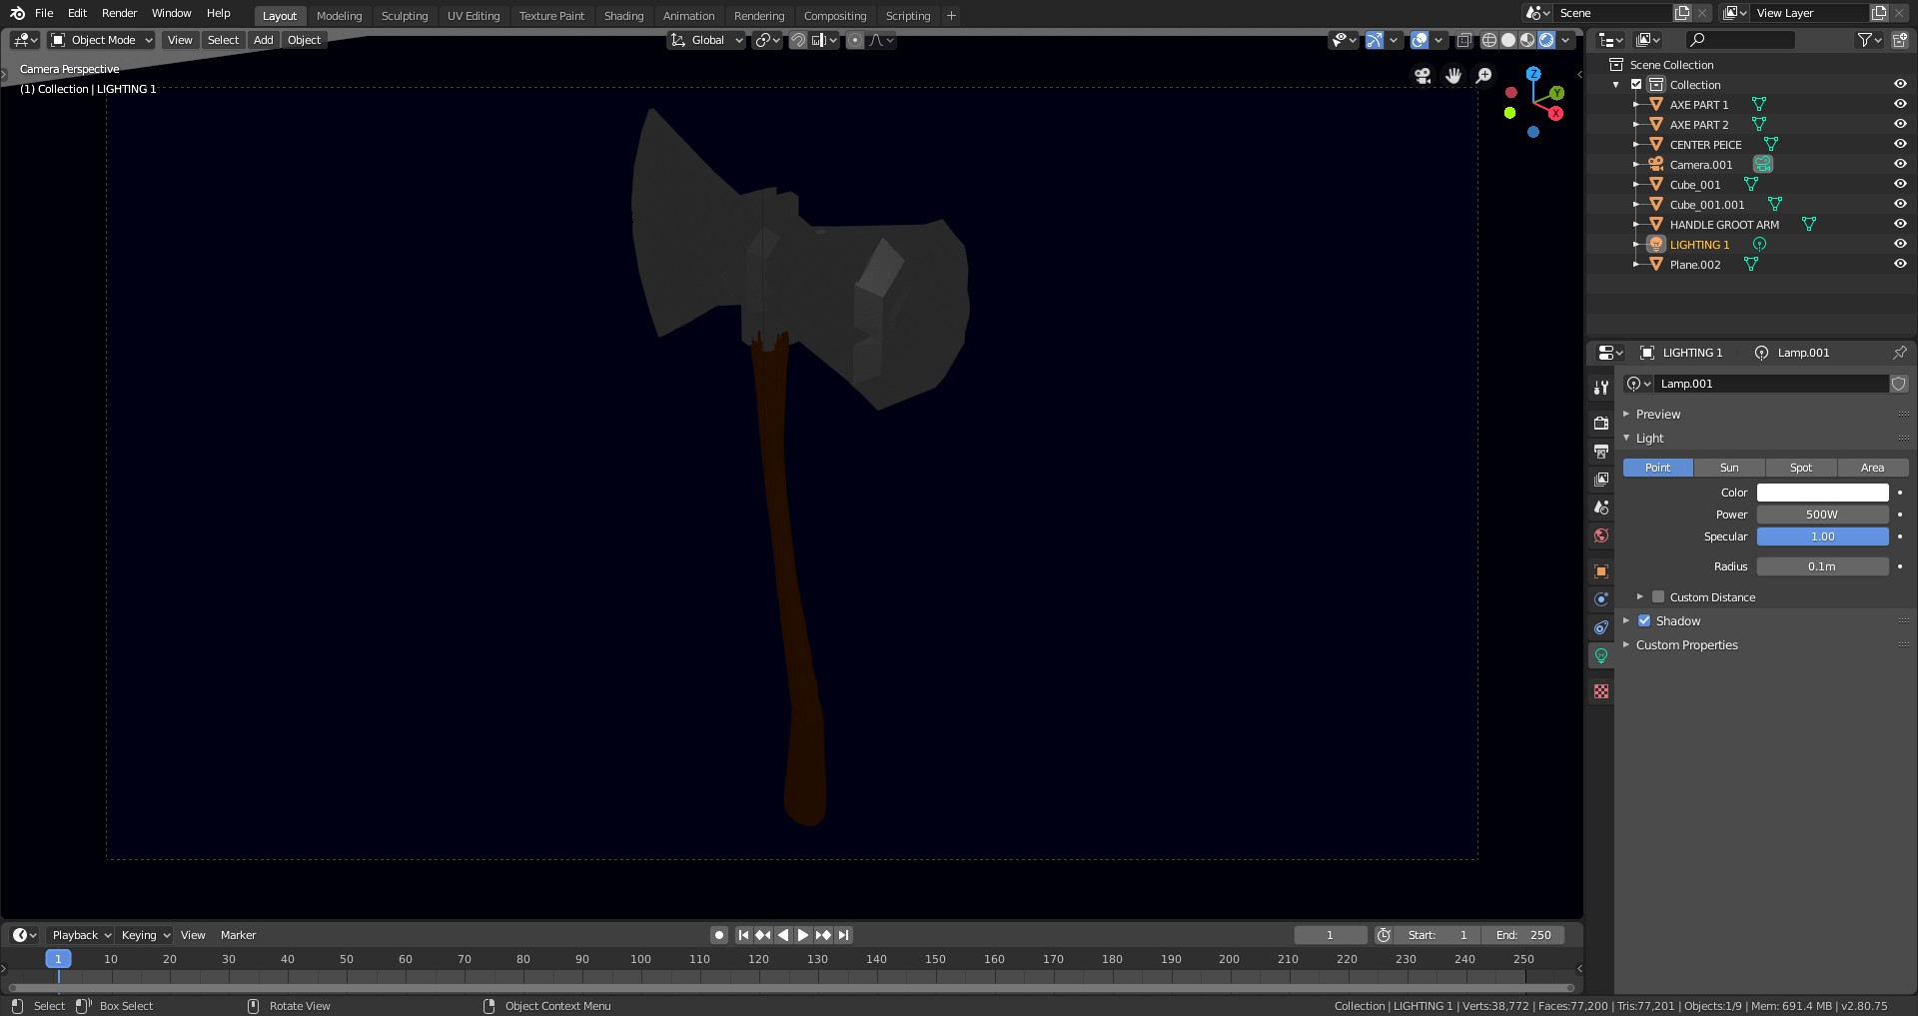The width and height of the screenshot is (1918, 1016).
Task: Toggle snapping magnet in header
Action: (798, 40)
